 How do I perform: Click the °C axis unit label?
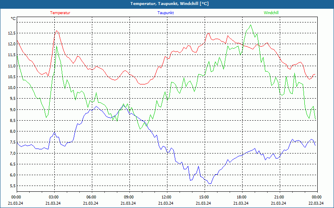(x=13, y=19)
